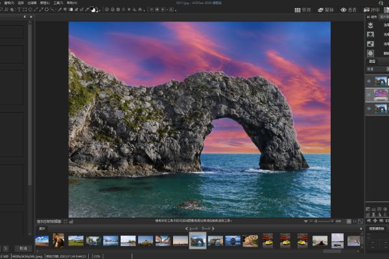
Task: Toggle visibility of the sunset sky layer
Action: (x=369, y=95)
